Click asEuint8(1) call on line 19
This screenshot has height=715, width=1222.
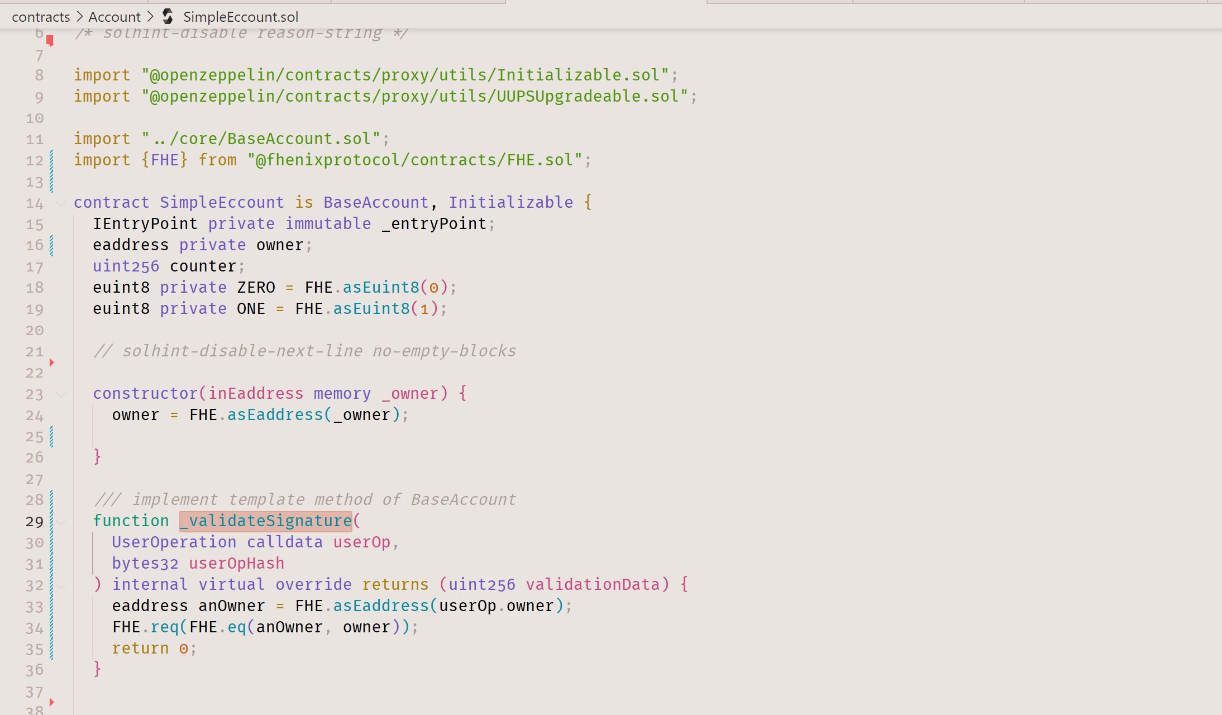386,308
